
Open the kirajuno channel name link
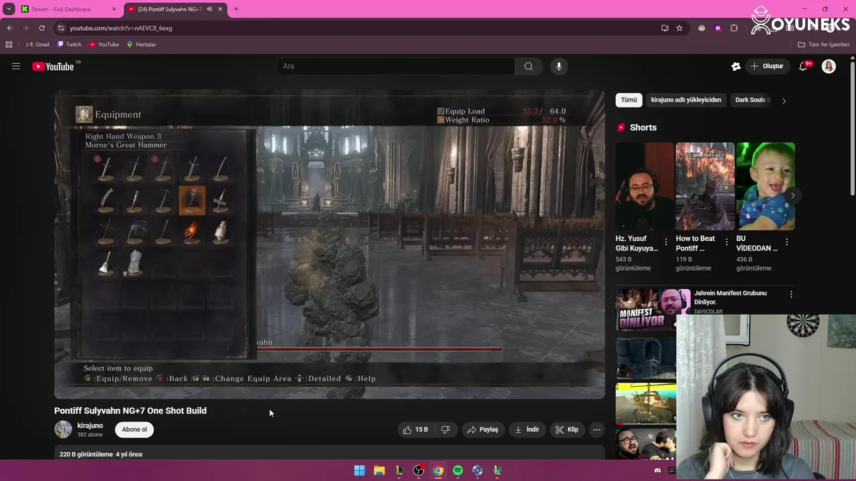pyautogui.click(x=90, y=426)
